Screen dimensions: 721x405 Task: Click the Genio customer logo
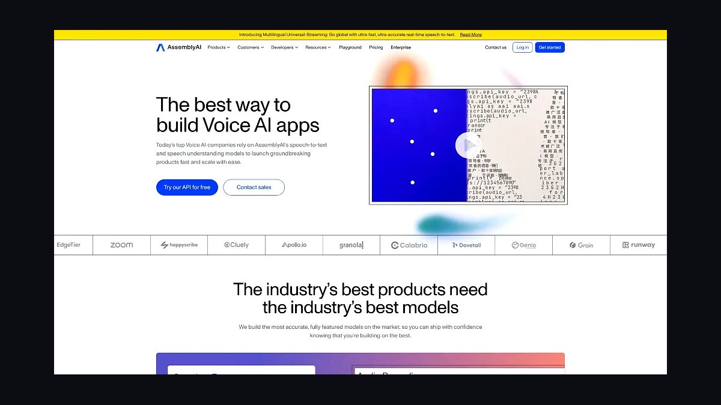click(x=523, y=245)
